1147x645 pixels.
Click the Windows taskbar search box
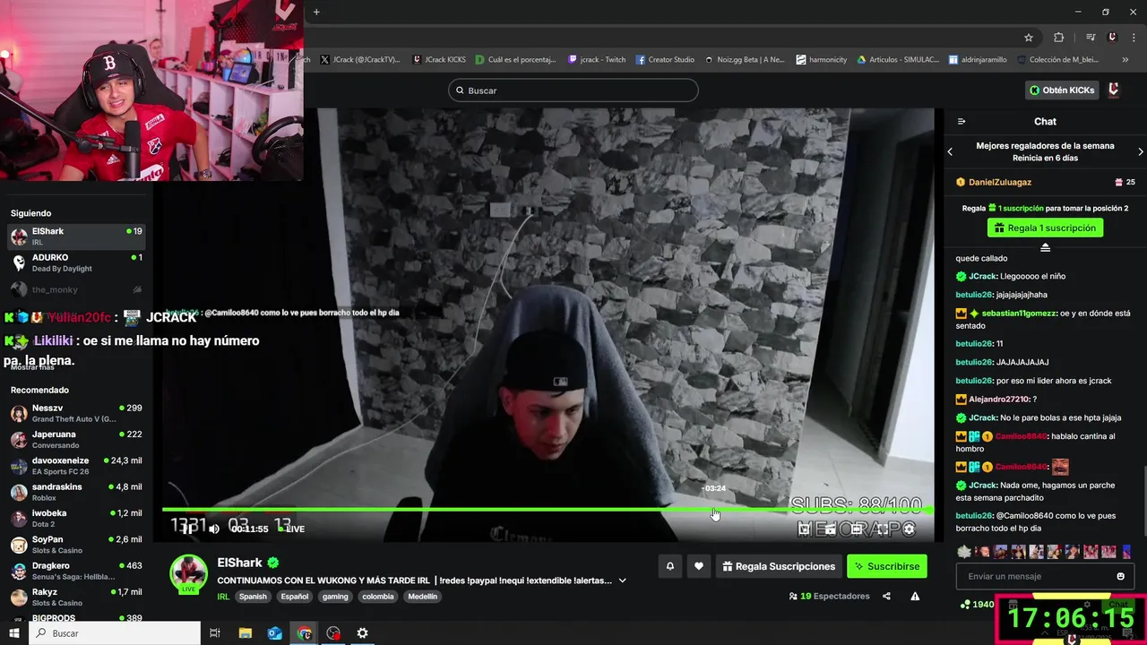pyautogui.click(x=115, y=633)
